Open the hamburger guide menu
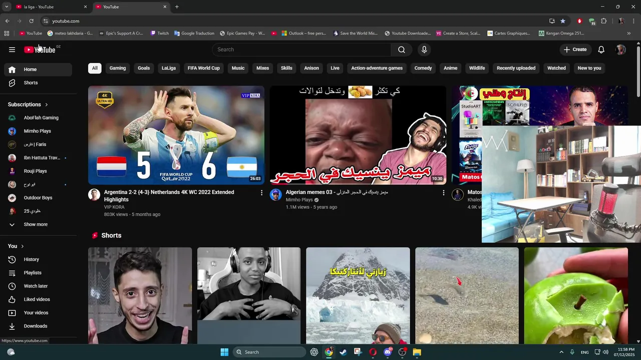This screenshot has width=641, height=360. click(x=12, y=49)
